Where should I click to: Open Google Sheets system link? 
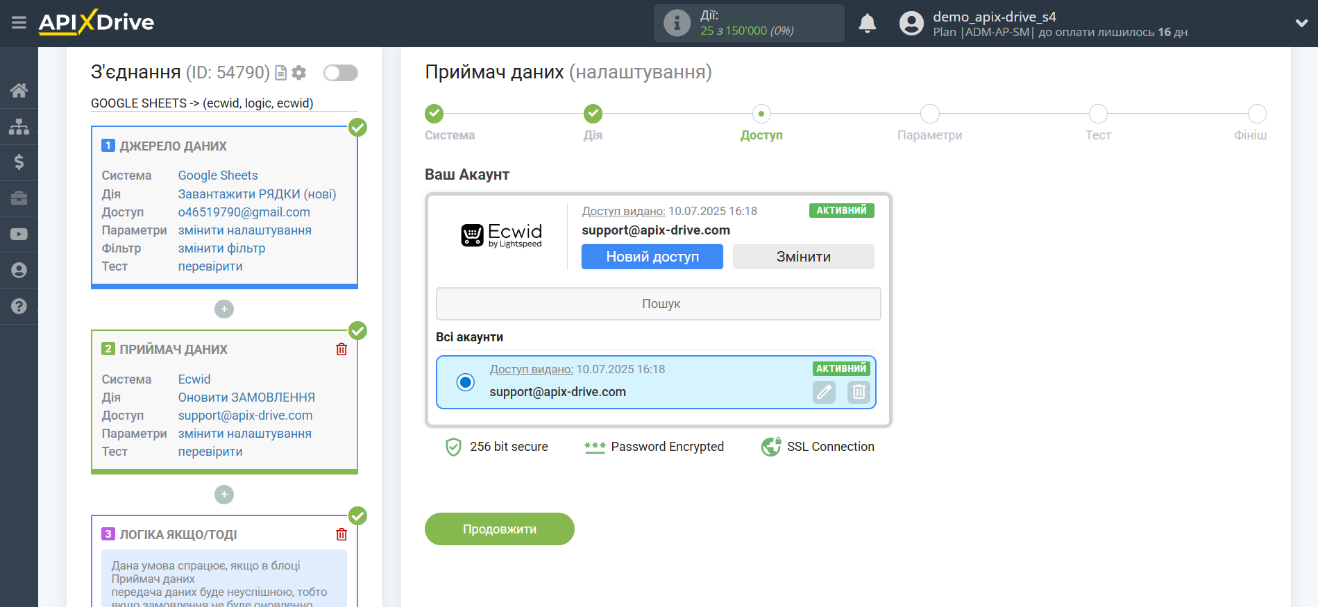[x=218, y=176]
